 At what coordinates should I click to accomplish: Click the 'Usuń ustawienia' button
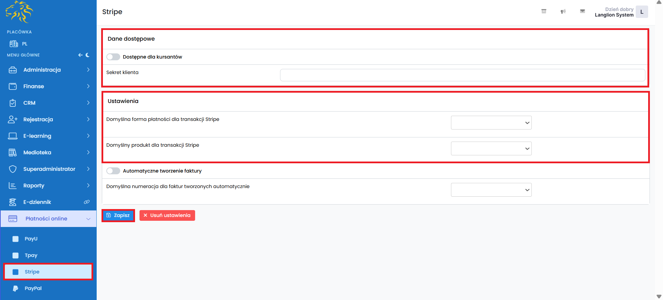point(167,215)
